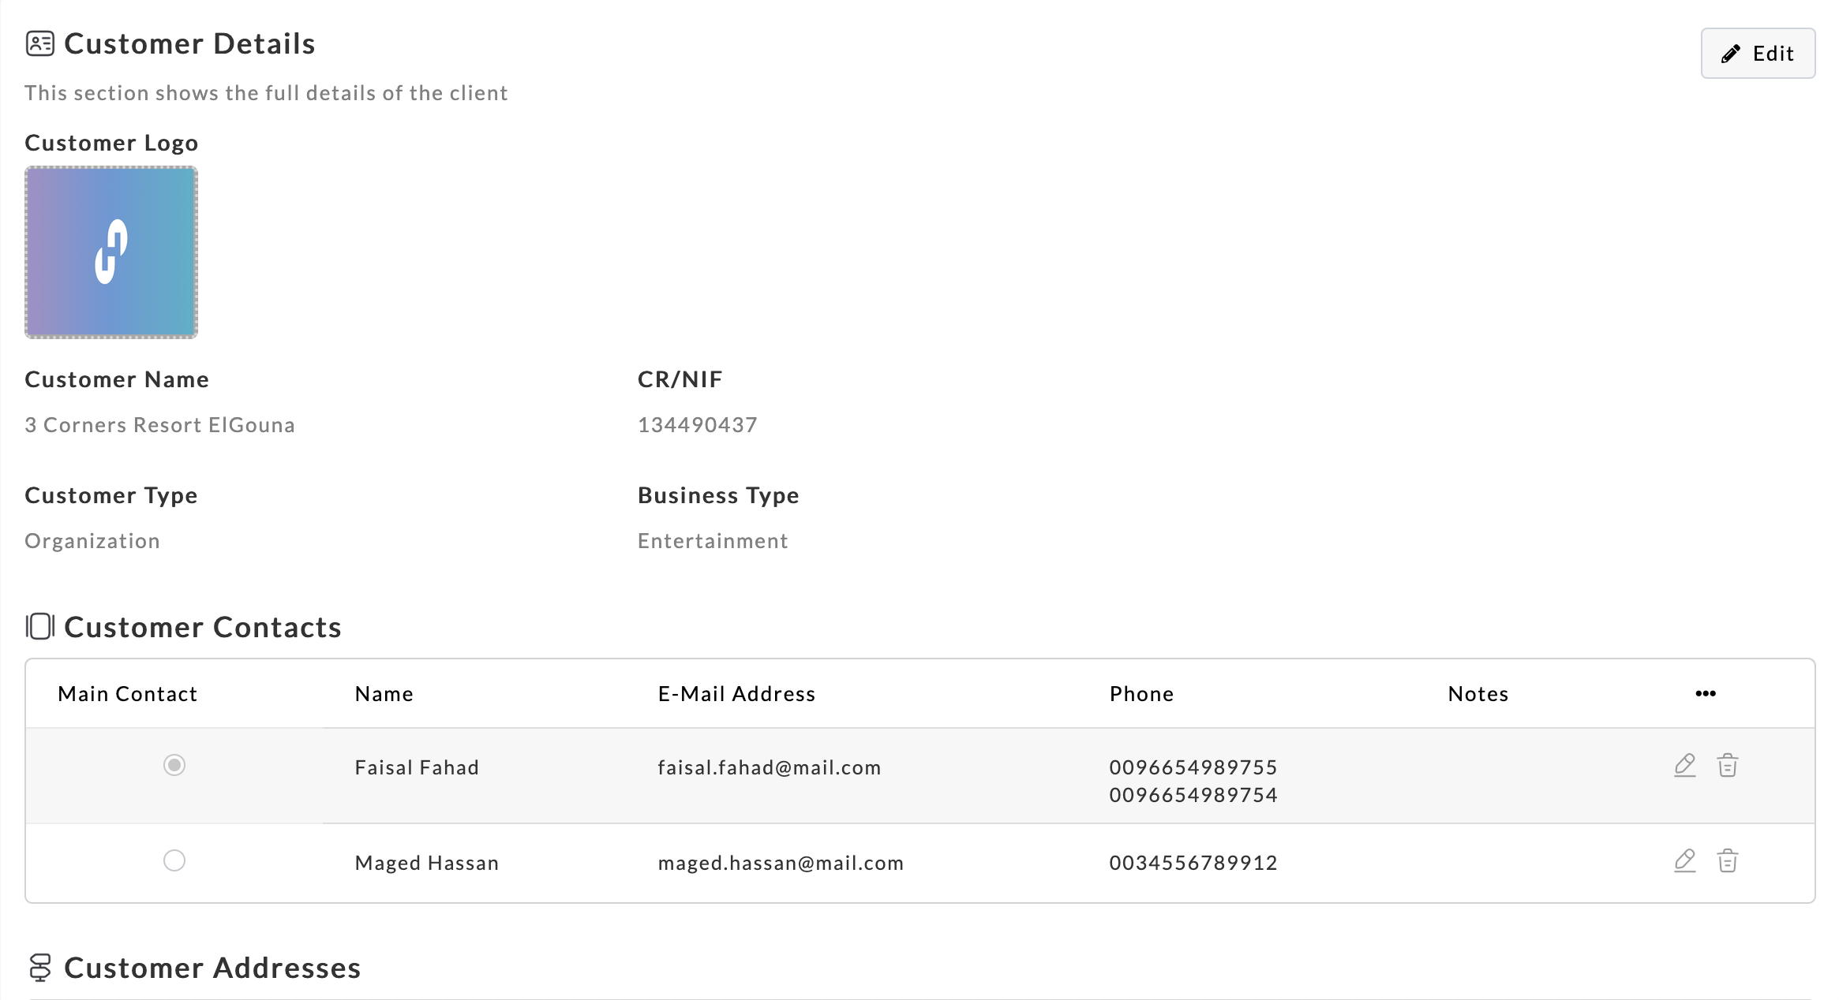
Task: Click the pencil icon inside Edit button
Action: (1730, 54)
